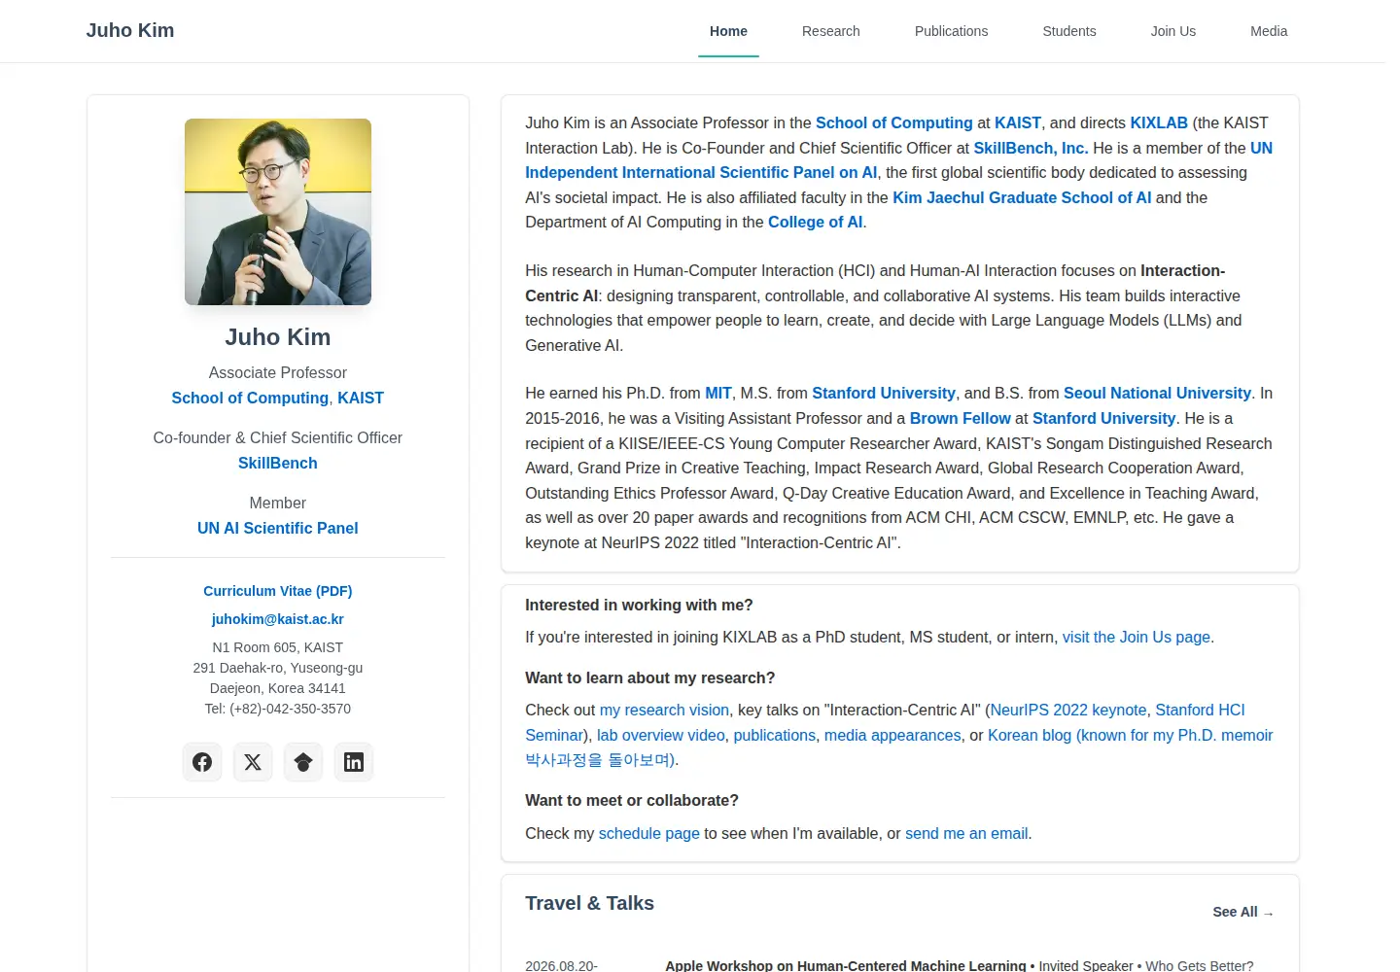Open the KIXLAB link in the bio
The height and width of the screenshot is (972, 1400).
pos(1159,122)
